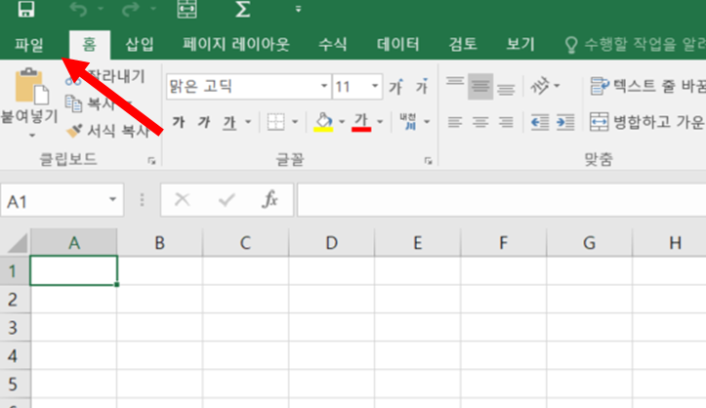This screenshot has width=706, height=408.
Task: Click the Undo arrow icon
Action: pos(78,9)
